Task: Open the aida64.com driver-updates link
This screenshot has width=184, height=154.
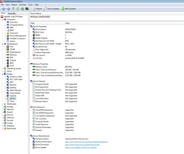Action: pos(81,147)
